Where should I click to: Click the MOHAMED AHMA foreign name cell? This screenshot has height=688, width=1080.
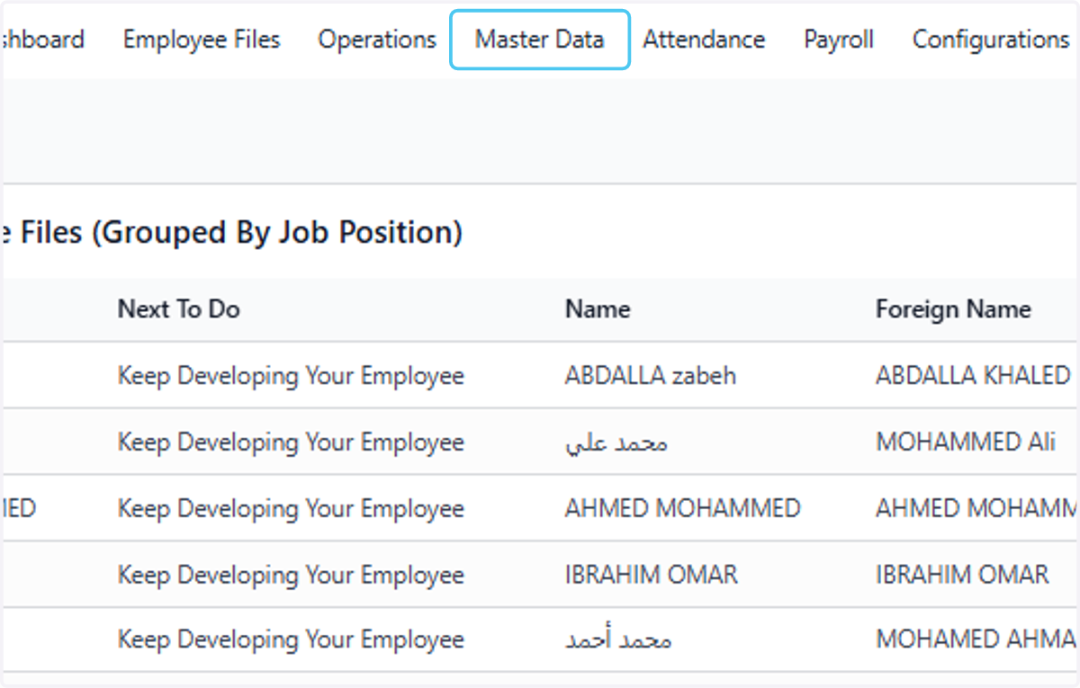(976, 639)
